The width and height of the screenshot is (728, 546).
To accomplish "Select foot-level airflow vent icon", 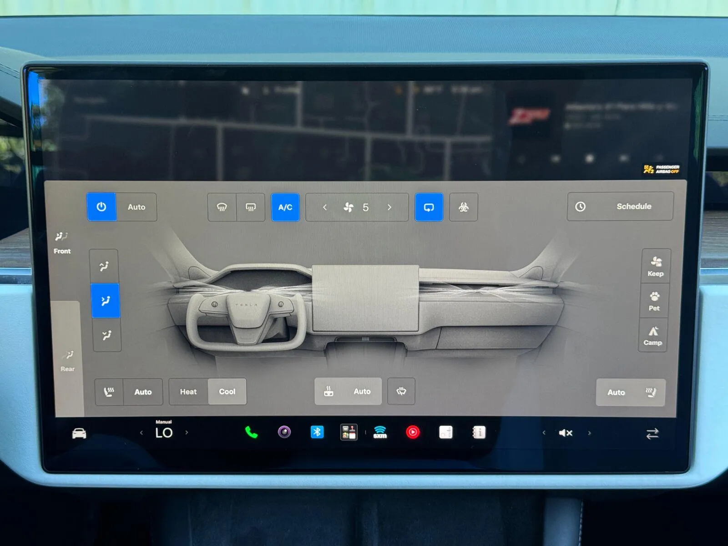I will pos(107,335).
